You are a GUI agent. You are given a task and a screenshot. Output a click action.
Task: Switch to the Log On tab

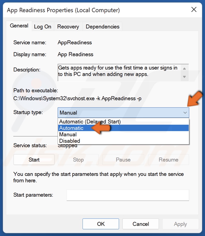coord(43,26)
